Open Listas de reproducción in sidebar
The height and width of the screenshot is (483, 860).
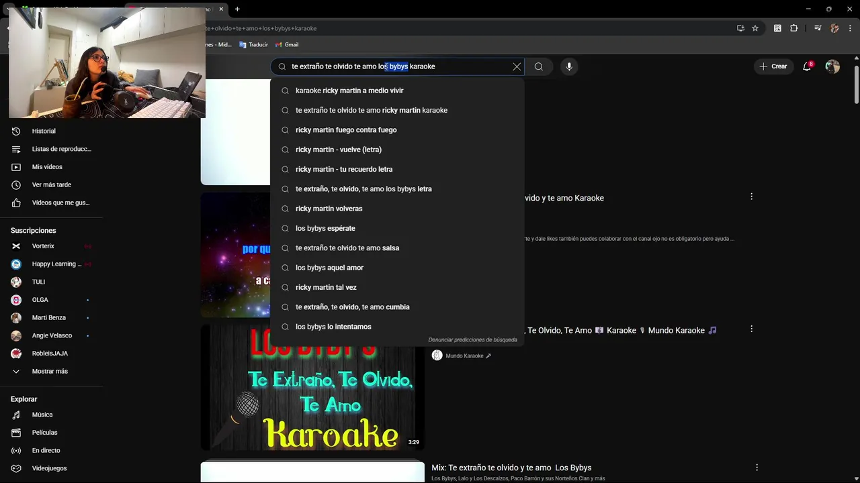tap(51, 149)
